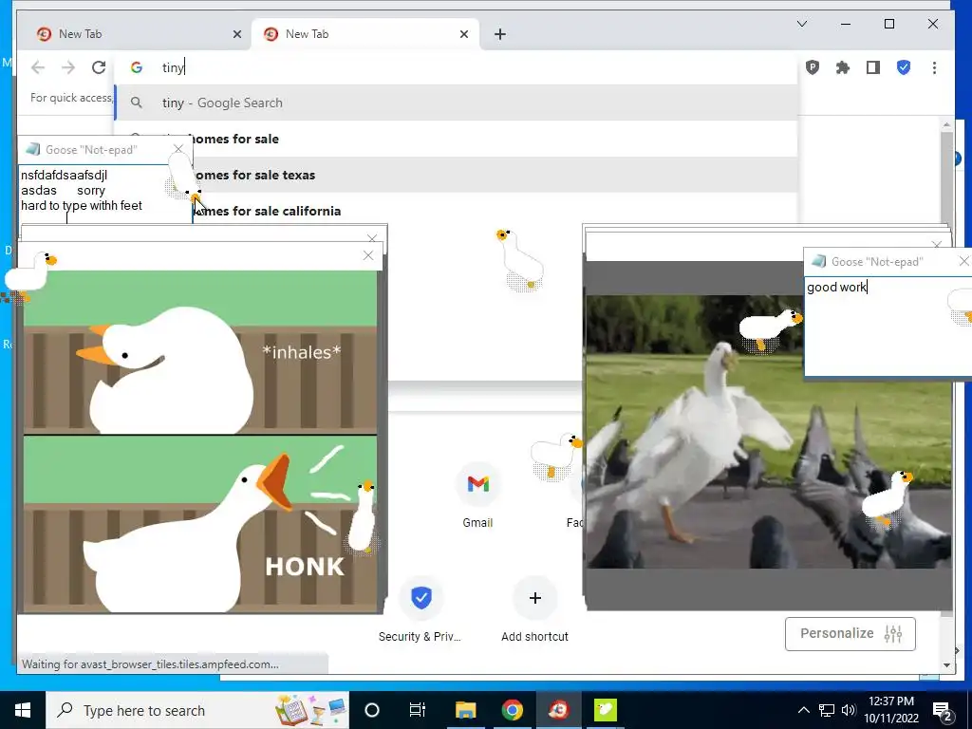
Task: Click 'good work' text in right Not-epad
Action: 836,287
